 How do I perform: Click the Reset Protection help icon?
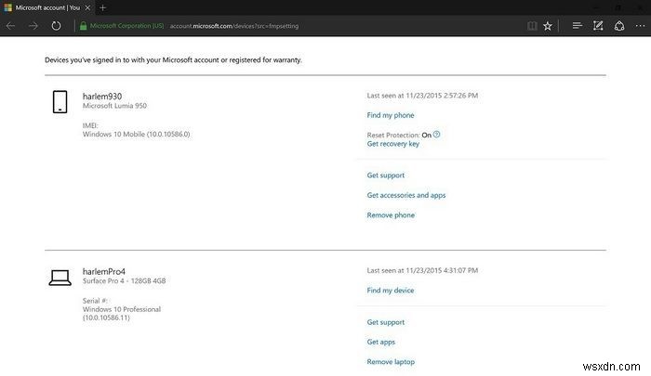437,134
